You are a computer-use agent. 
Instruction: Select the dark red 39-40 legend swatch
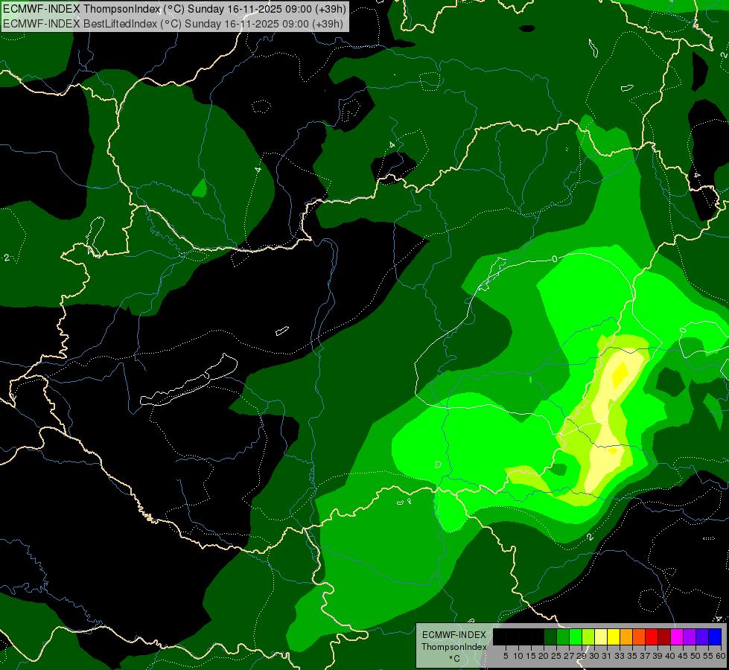(x=664, y=636)
